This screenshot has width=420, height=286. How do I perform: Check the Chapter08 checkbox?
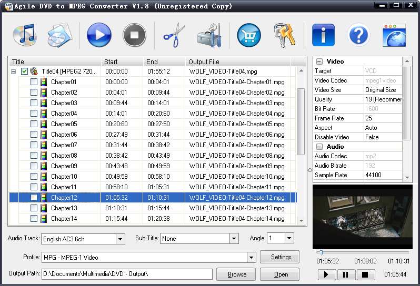point(34,156)
